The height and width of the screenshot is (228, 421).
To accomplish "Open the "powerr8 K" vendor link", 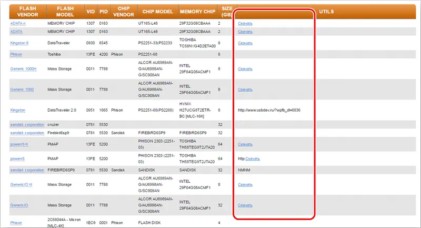I will 19,144.
